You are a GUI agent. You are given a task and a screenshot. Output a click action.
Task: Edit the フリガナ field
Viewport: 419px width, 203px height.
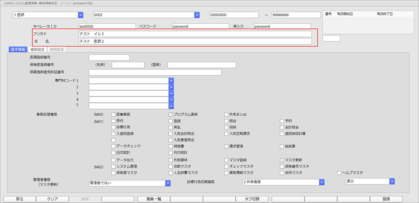tap(195, 34)
